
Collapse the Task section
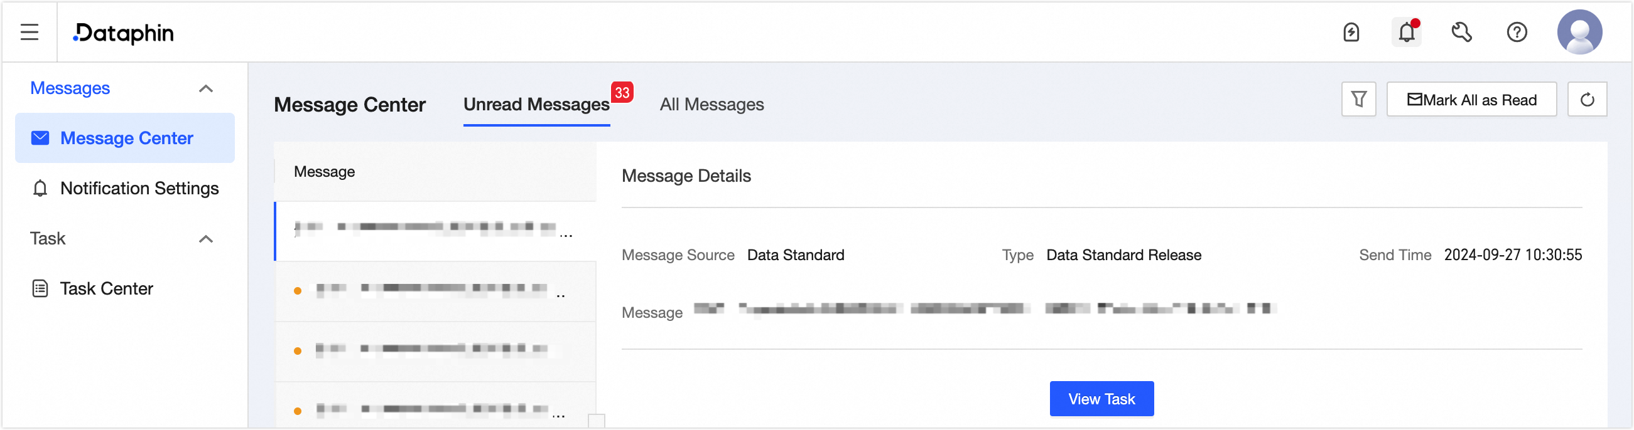tap(205, 239)
